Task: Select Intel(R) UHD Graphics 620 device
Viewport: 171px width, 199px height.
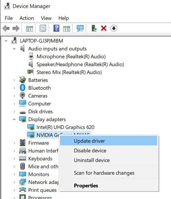Action: (65, 127)
